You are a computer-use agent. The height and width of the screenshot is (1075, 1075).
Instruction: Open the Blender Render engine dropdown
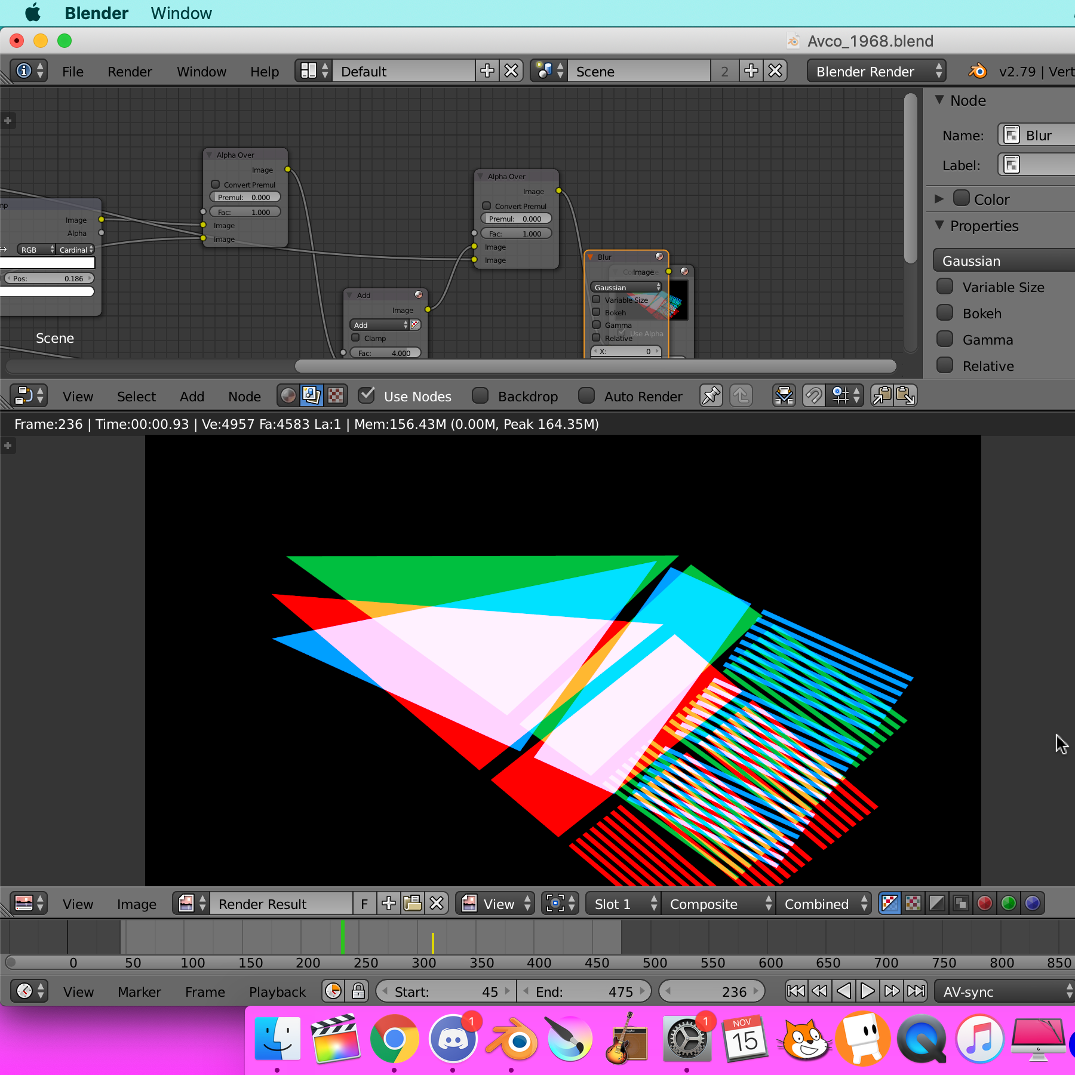(x=876, y=72)
